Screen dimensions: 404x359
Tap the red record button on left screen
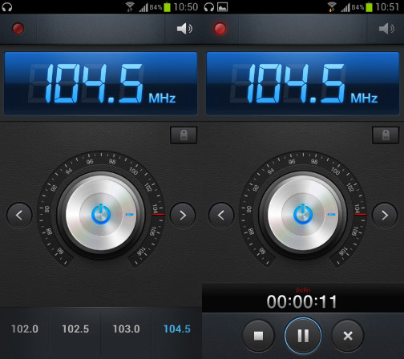[18, 29]
